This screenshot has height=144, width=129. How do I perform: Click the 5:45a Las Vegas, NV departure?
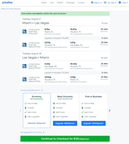pos(54,66)
